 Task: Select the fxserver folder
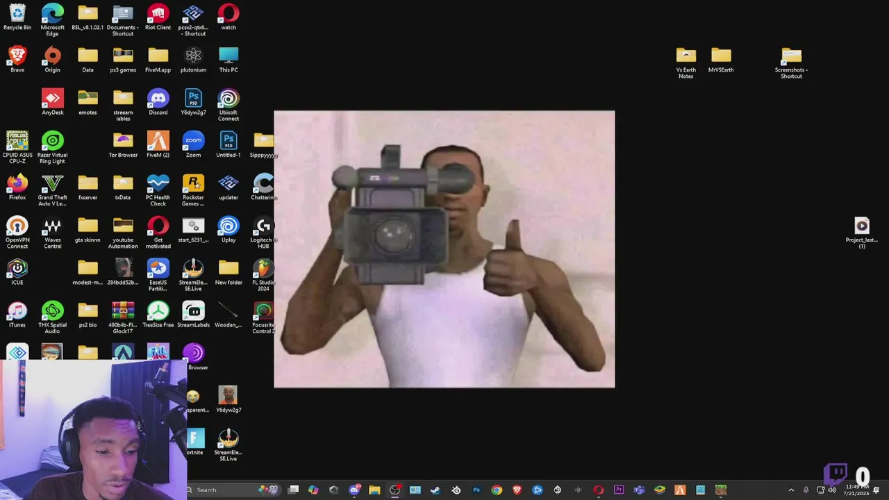[88, 186]
